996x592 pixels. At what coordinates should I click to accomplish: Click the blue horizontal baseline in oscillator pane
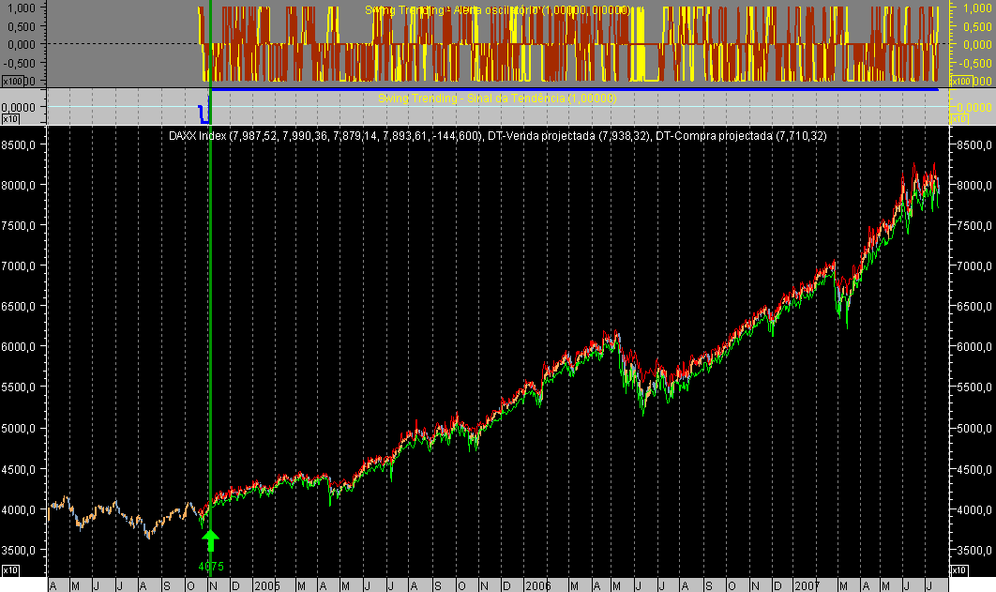(x=563, y=87)
